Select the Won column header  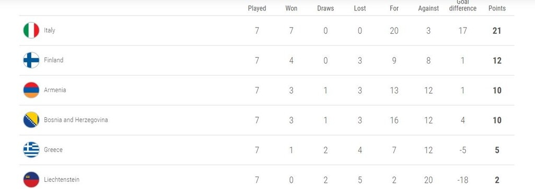(x=291, y=8)
